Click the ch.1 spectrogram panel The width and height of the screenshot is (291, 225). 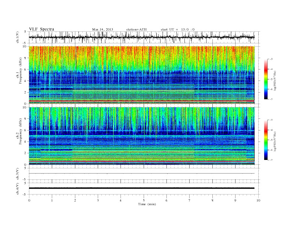tap(141, 75)
